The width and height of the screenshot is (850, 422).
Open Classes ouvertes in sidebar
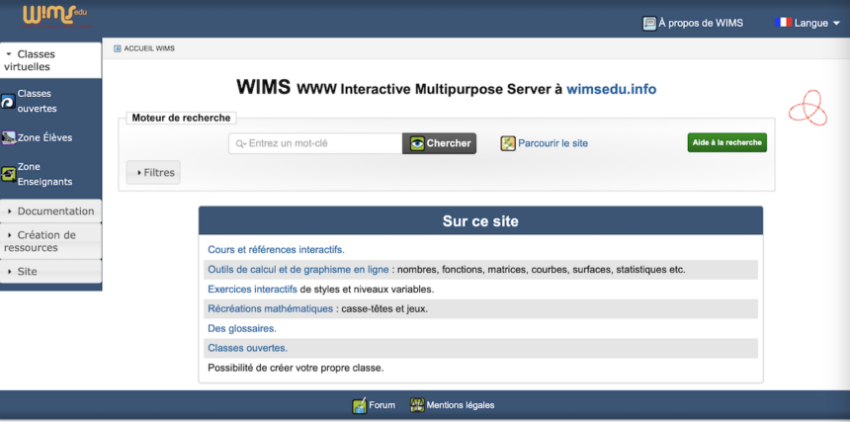click(x=38, y=101)
